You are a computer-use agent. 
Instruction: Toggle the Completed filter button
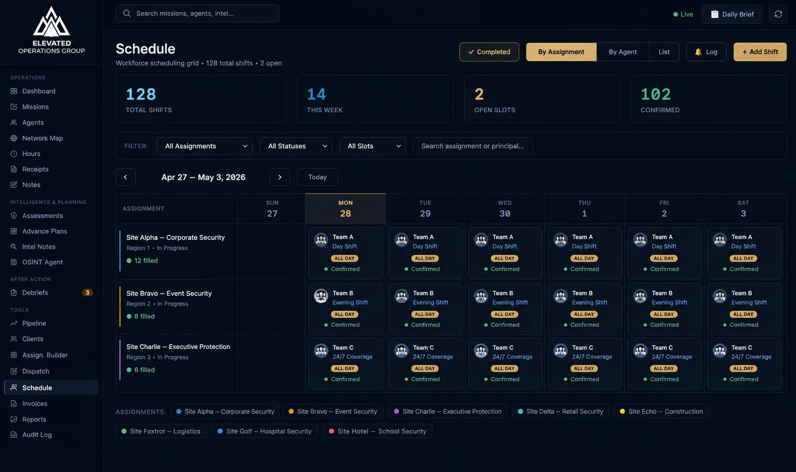point(489,52)
